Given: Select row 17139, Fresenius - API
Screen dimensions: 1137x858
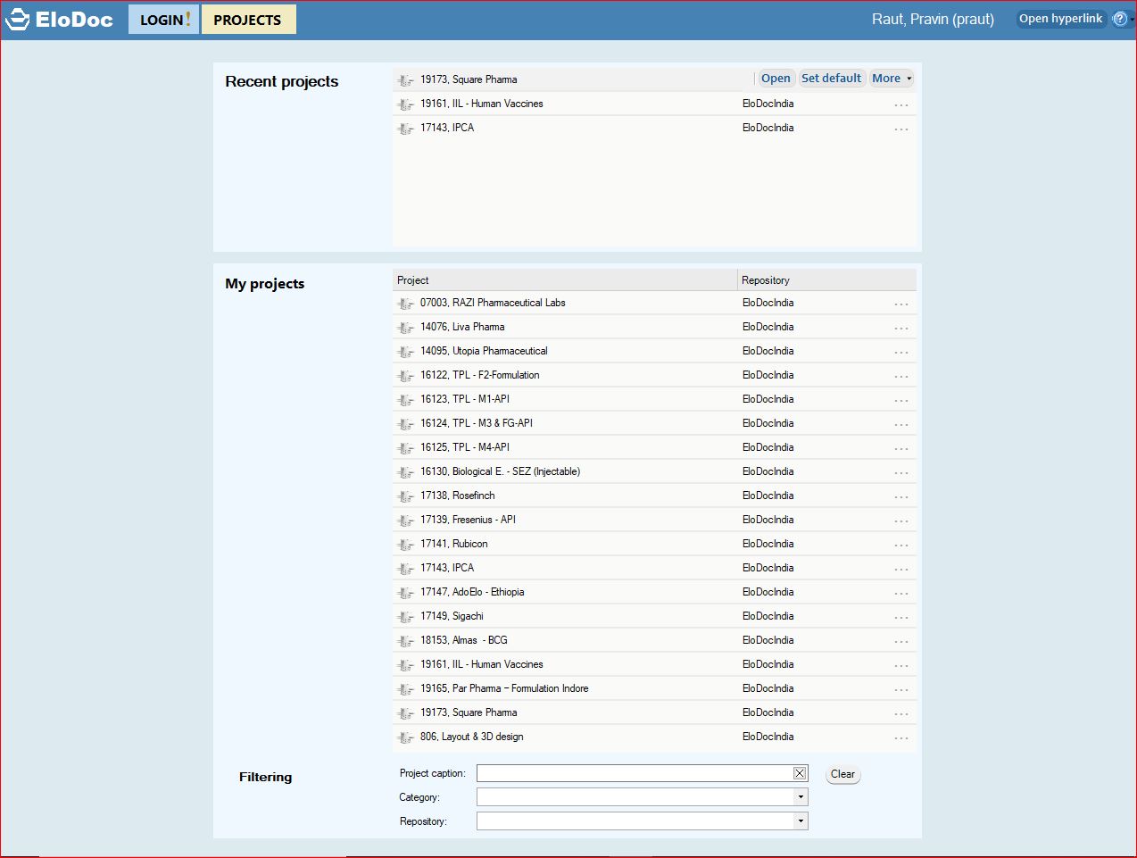Looking at the screenshot, I should (654, 521).
